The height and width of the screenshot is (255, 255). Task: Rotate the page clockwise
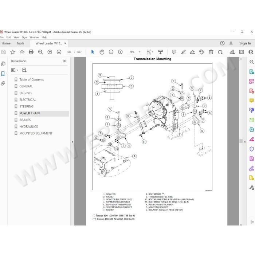[220, 52]
